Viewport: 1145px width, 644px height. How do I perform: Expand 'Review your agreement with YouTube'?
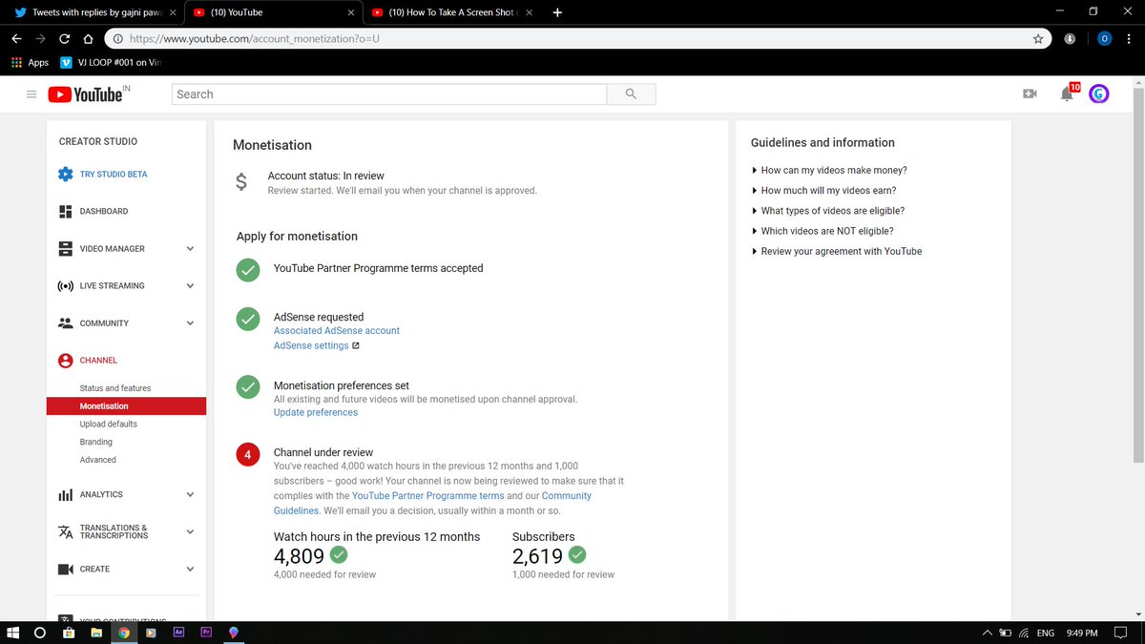click(837, 251)
